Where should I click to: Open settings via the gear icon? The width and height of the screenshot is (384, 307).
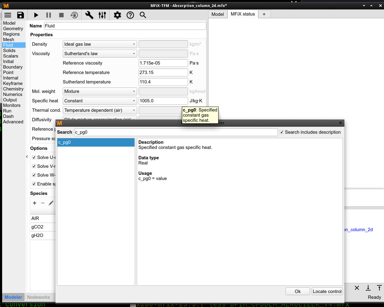(x=117, y=15)
